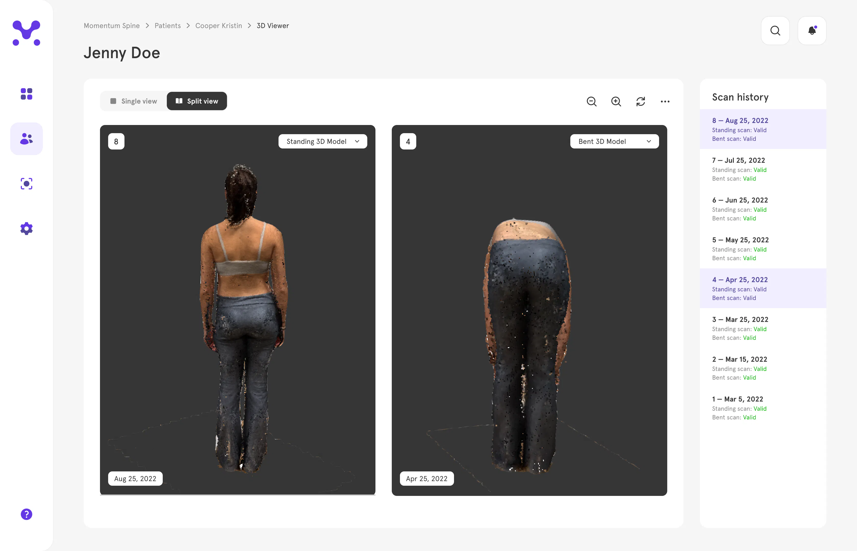
Task: Open the Patients people icon in sidebar
Action: pos(27,139)
